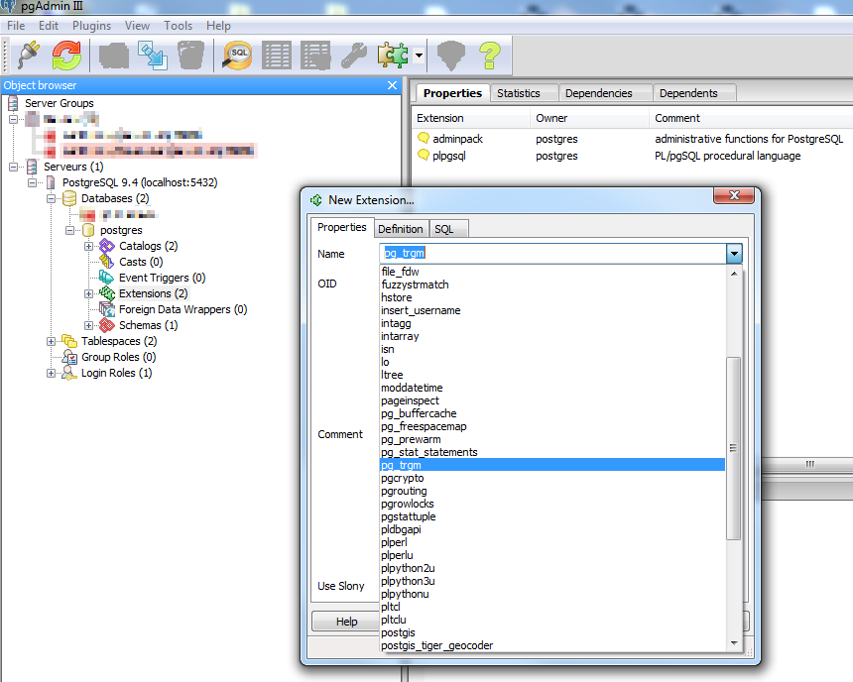Collapse the PostgreSQL 9.4 server node
This screenshot has height=682, width=853.
point(33,182)
